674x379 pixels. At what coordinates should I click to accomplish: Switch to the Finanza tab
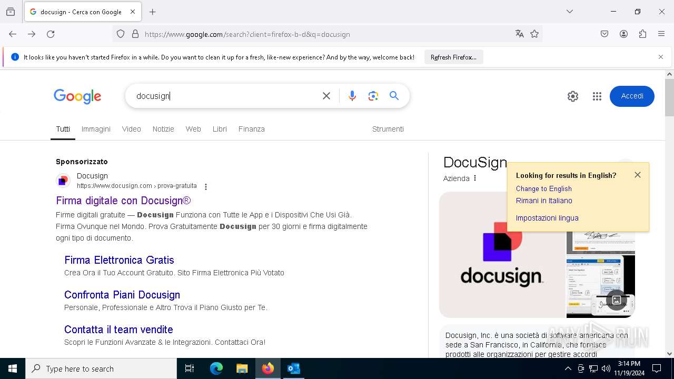[252, 129]
